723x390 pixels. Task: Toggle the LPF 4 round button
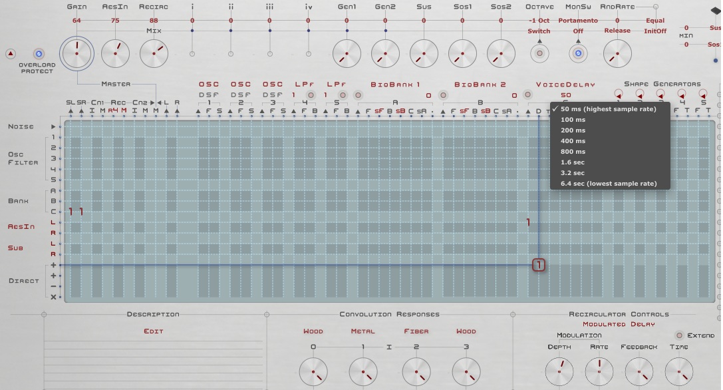[x=311, y=95]
